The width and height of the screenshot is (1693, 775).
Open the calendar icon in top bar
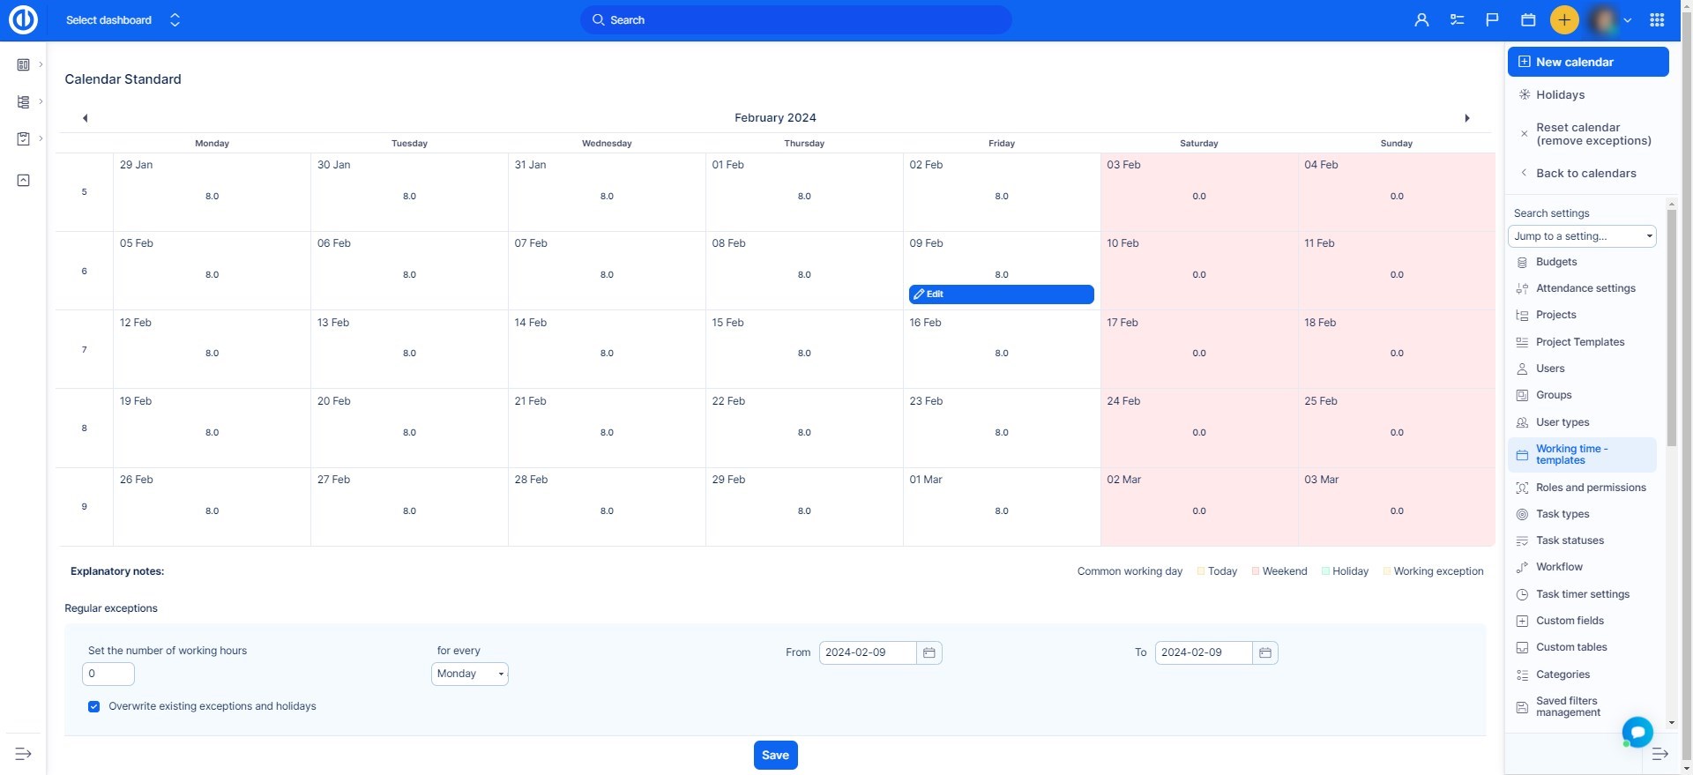click(1528, 19)
